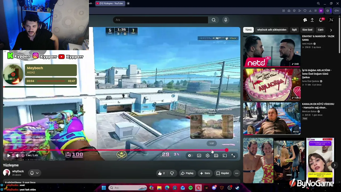The image size is (341, 192).
Task: Click the pen edit icon in address bar
Action: 284,11
